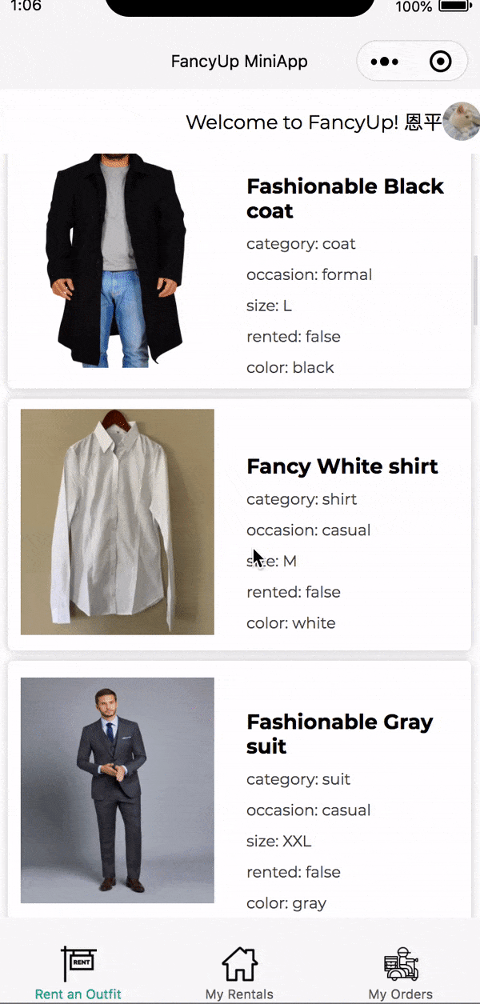The height and width of the screenshot is (1004, 480).
Task: Open the My Orders delivery scooter icon
Action: tap(401, 964)
